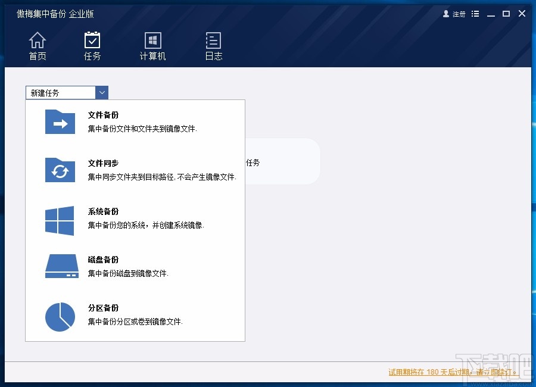Click the Windows logo icon for 系统备份
The image size is (536, 387).
58,220
